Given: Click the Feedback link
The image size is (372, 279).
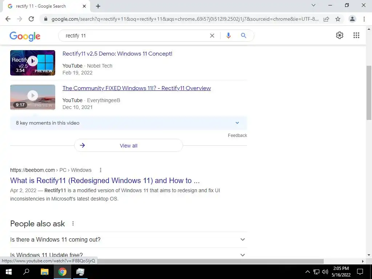Looking at the screenshot, I should 238,136.
